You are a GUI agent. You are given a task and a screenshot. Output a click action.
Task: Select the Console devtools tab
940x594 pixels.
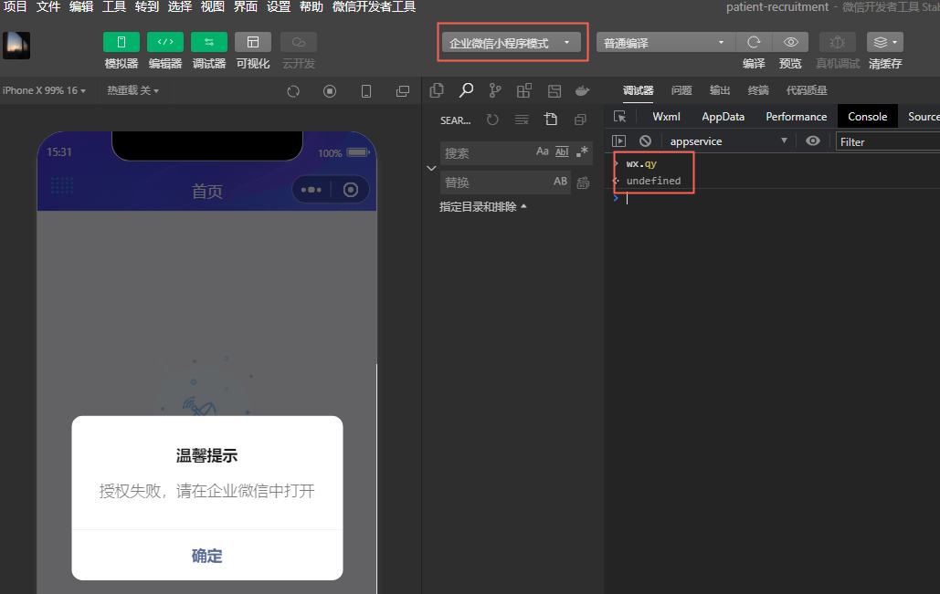pos(868,117)
